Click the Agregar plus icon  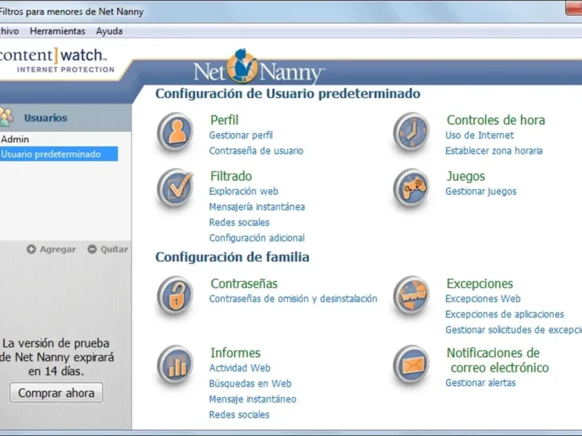(31, 249)
